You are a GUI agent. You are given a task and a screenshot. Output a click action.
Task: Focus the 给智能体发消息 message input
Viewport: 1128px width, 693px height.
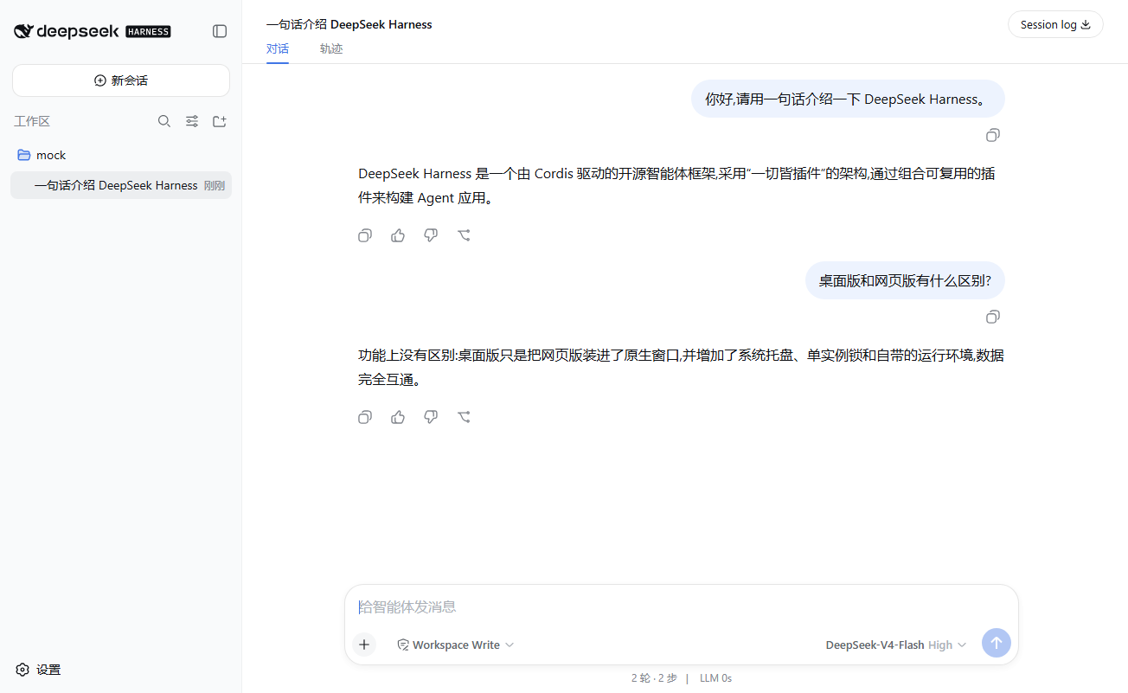[x=682, y=607]
